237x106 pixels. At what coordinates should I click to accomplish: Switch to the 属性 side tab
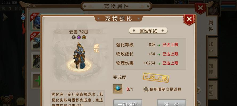[211, 25]
